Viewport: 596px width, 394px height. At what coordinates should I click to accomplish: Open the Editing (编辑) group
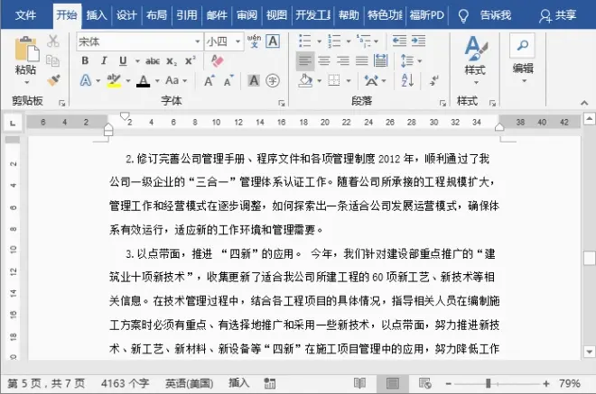[523, 59]
